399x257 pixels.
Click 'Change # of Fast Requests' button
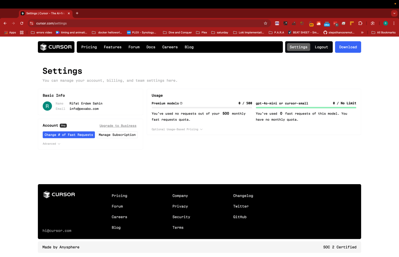(x=69, y=135)
